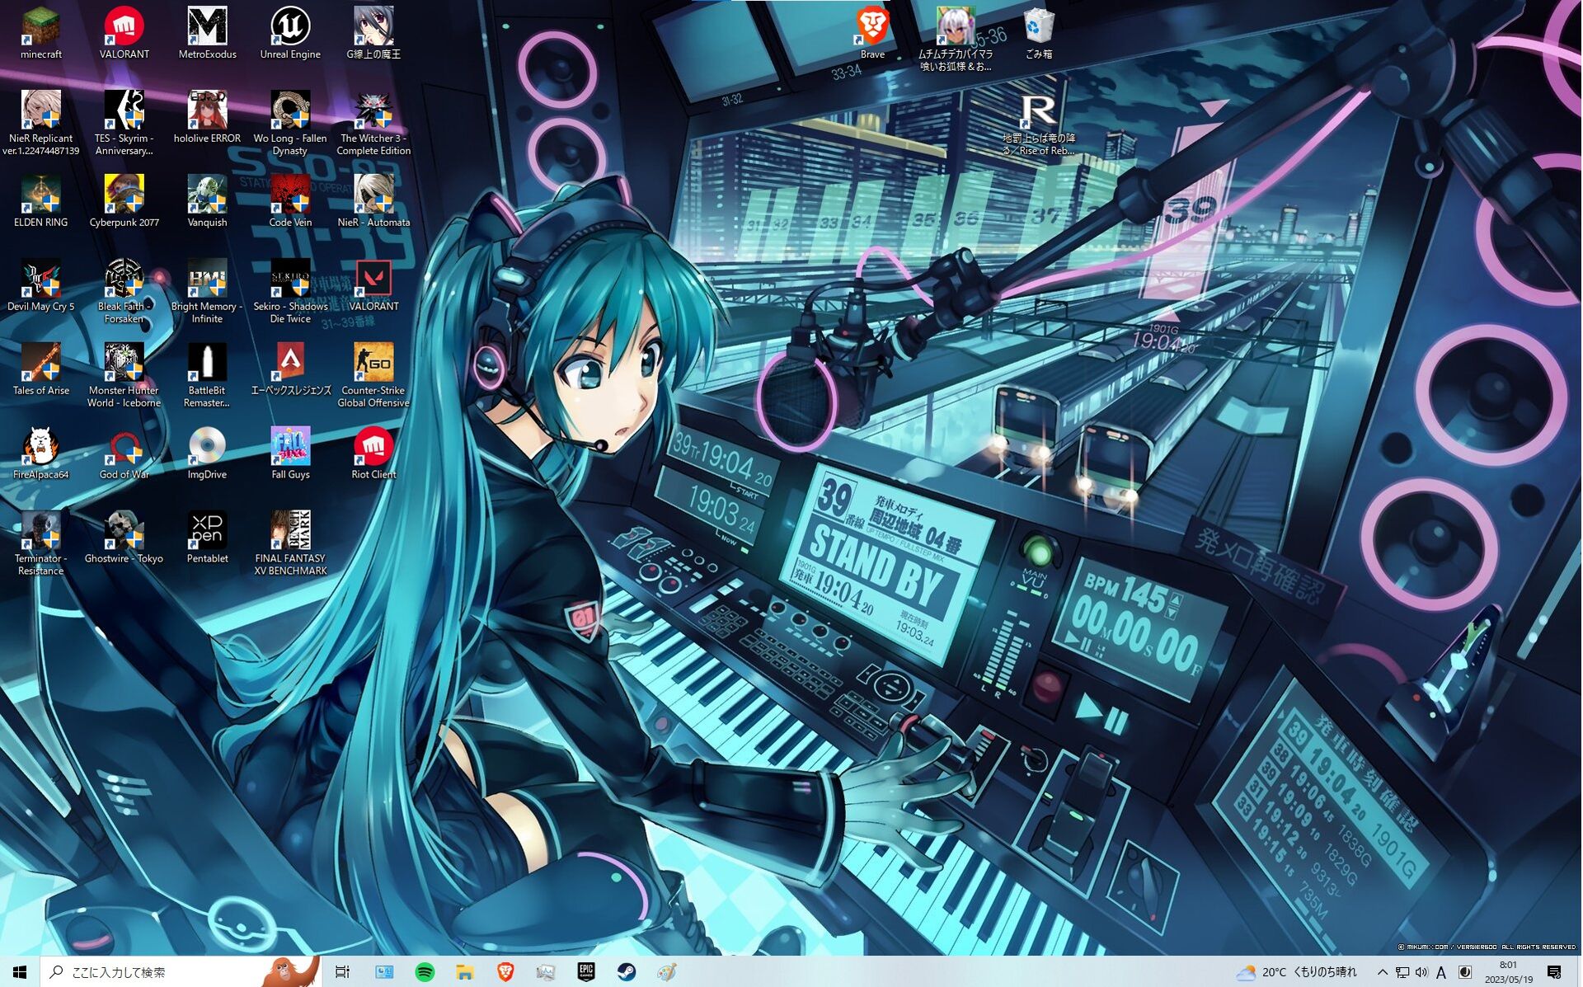Open the Windows Start menu
The height and width of the screenshot is (987, 1583).
tap(20, 972)
